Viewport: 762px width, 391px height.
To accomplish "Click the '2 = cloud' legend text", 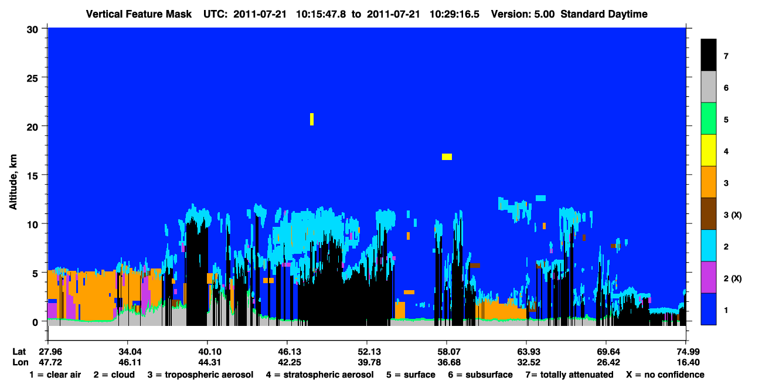I will [x=113, y=375].
